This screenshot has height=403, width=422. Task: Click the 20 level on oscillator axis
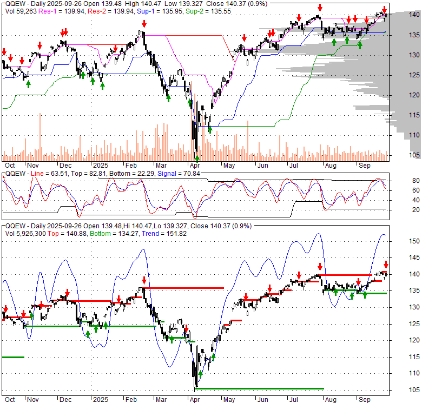coord(416,209)
